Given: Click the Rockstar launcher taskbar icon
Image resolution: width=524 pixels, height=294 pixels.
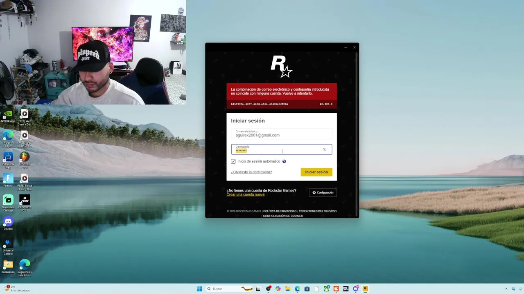Looking at the screenshot, I should (365, 289).
